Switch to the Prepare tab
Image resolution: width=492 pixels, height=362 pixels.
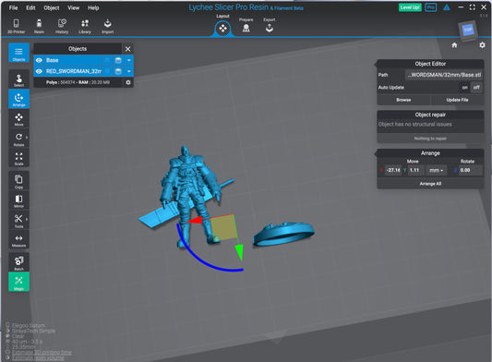[246, 26]
